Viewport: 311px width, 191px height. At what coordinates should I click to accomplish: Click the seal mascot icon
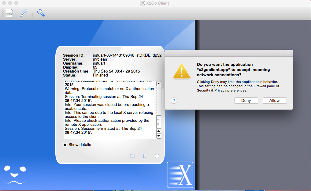point(15,175)
